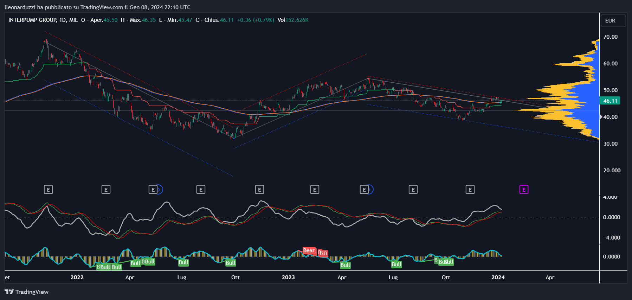The image size is (632, 300).
Task: Click the last gray earnings E marker before 2024
Action: click(470, 190)
